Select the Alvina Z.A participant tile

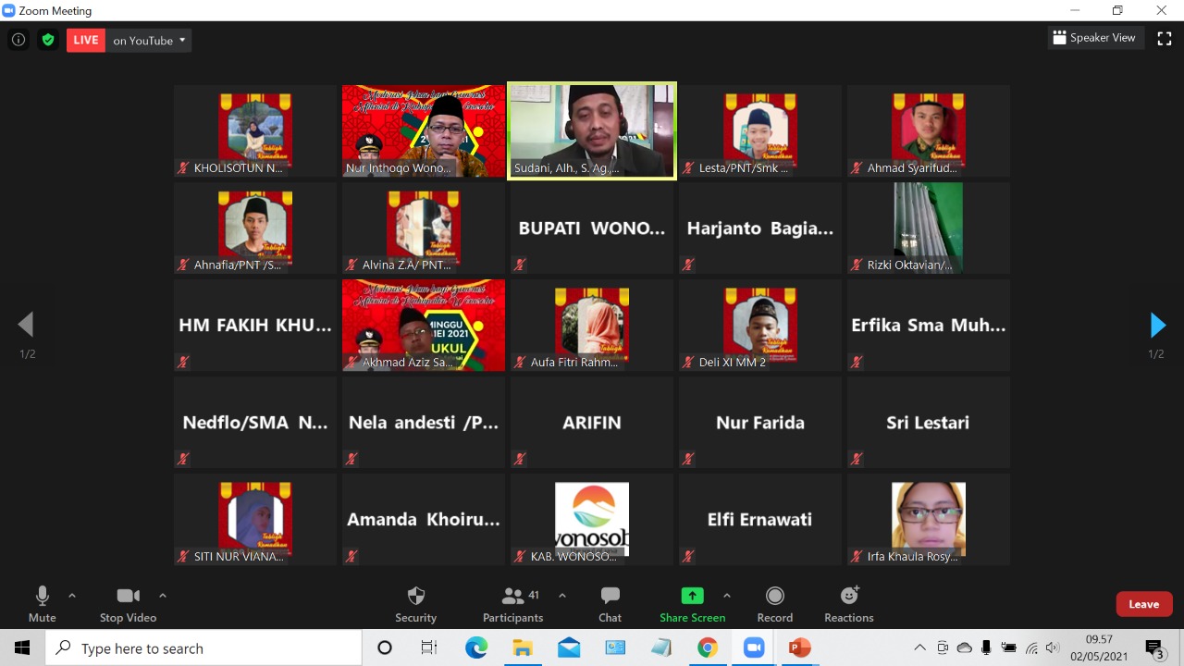[x=424, y=228]
